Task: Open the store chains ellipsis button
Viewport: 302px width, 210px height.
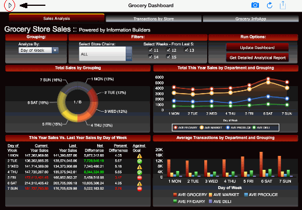Action: 129,58
